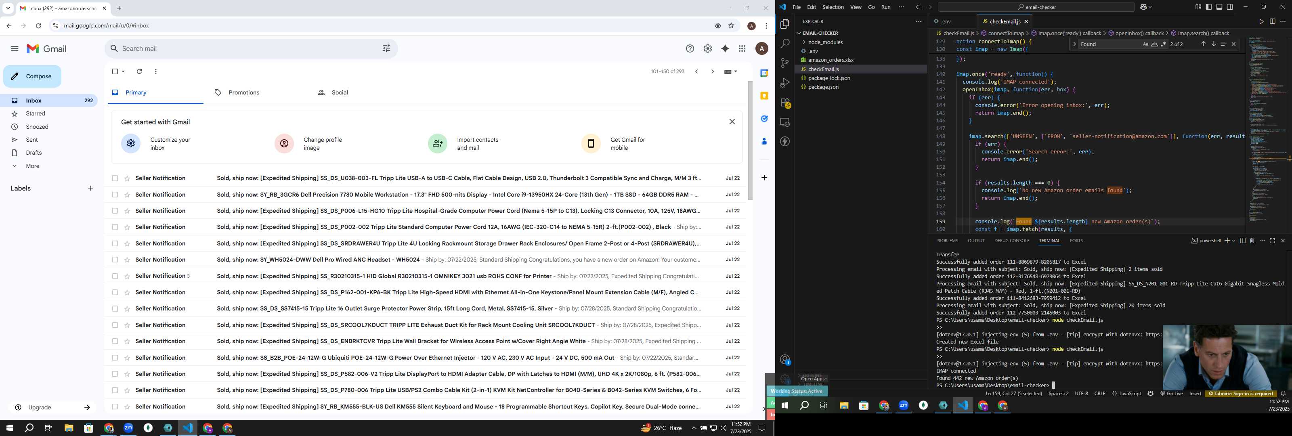Go to previous find match arrow
Image resolution: width=1292 pixels, height=436 pixels.
(x=1203, y=44)
